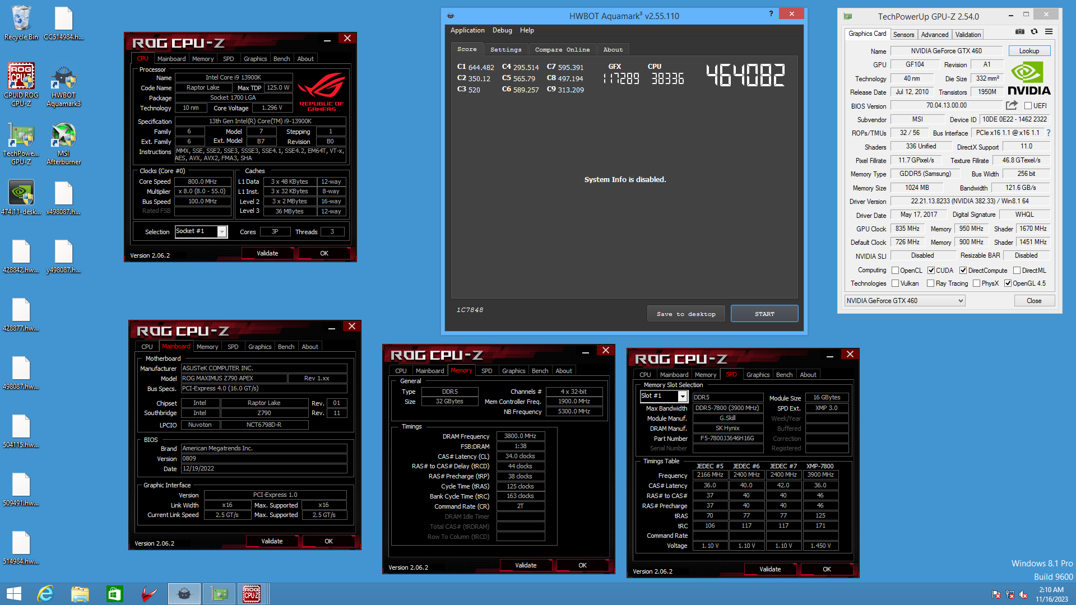Image resolution: width=1076 pixels, height=605 pixels.
Task: Toggle the Vulkan checkbox
Action: click(895, 283)
